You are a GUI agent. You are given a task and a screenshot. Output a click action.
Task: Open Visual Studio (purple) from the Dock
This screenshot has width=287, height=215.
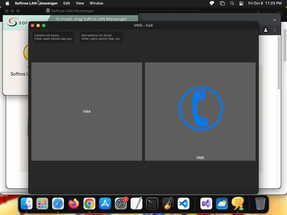pos(206,204)
